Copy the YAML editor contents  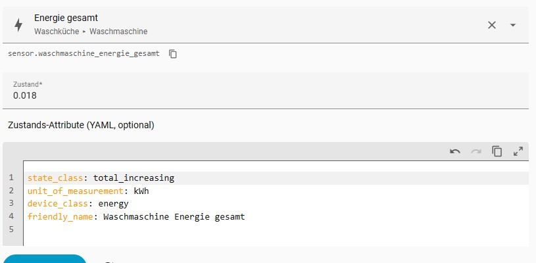(497, 151)
